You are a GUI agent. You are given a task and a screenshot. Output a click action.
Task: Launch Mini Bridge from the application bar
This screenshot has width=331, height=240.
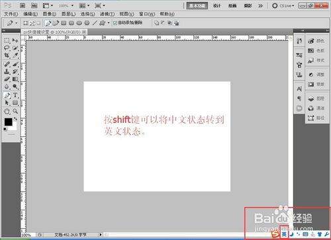(34, 5)
